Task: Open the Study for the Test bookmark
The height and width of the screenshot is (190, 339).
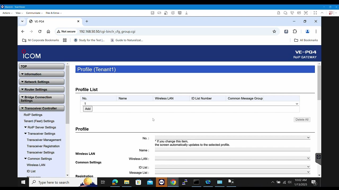Action: pyautogui.click(x=89, y=40)
